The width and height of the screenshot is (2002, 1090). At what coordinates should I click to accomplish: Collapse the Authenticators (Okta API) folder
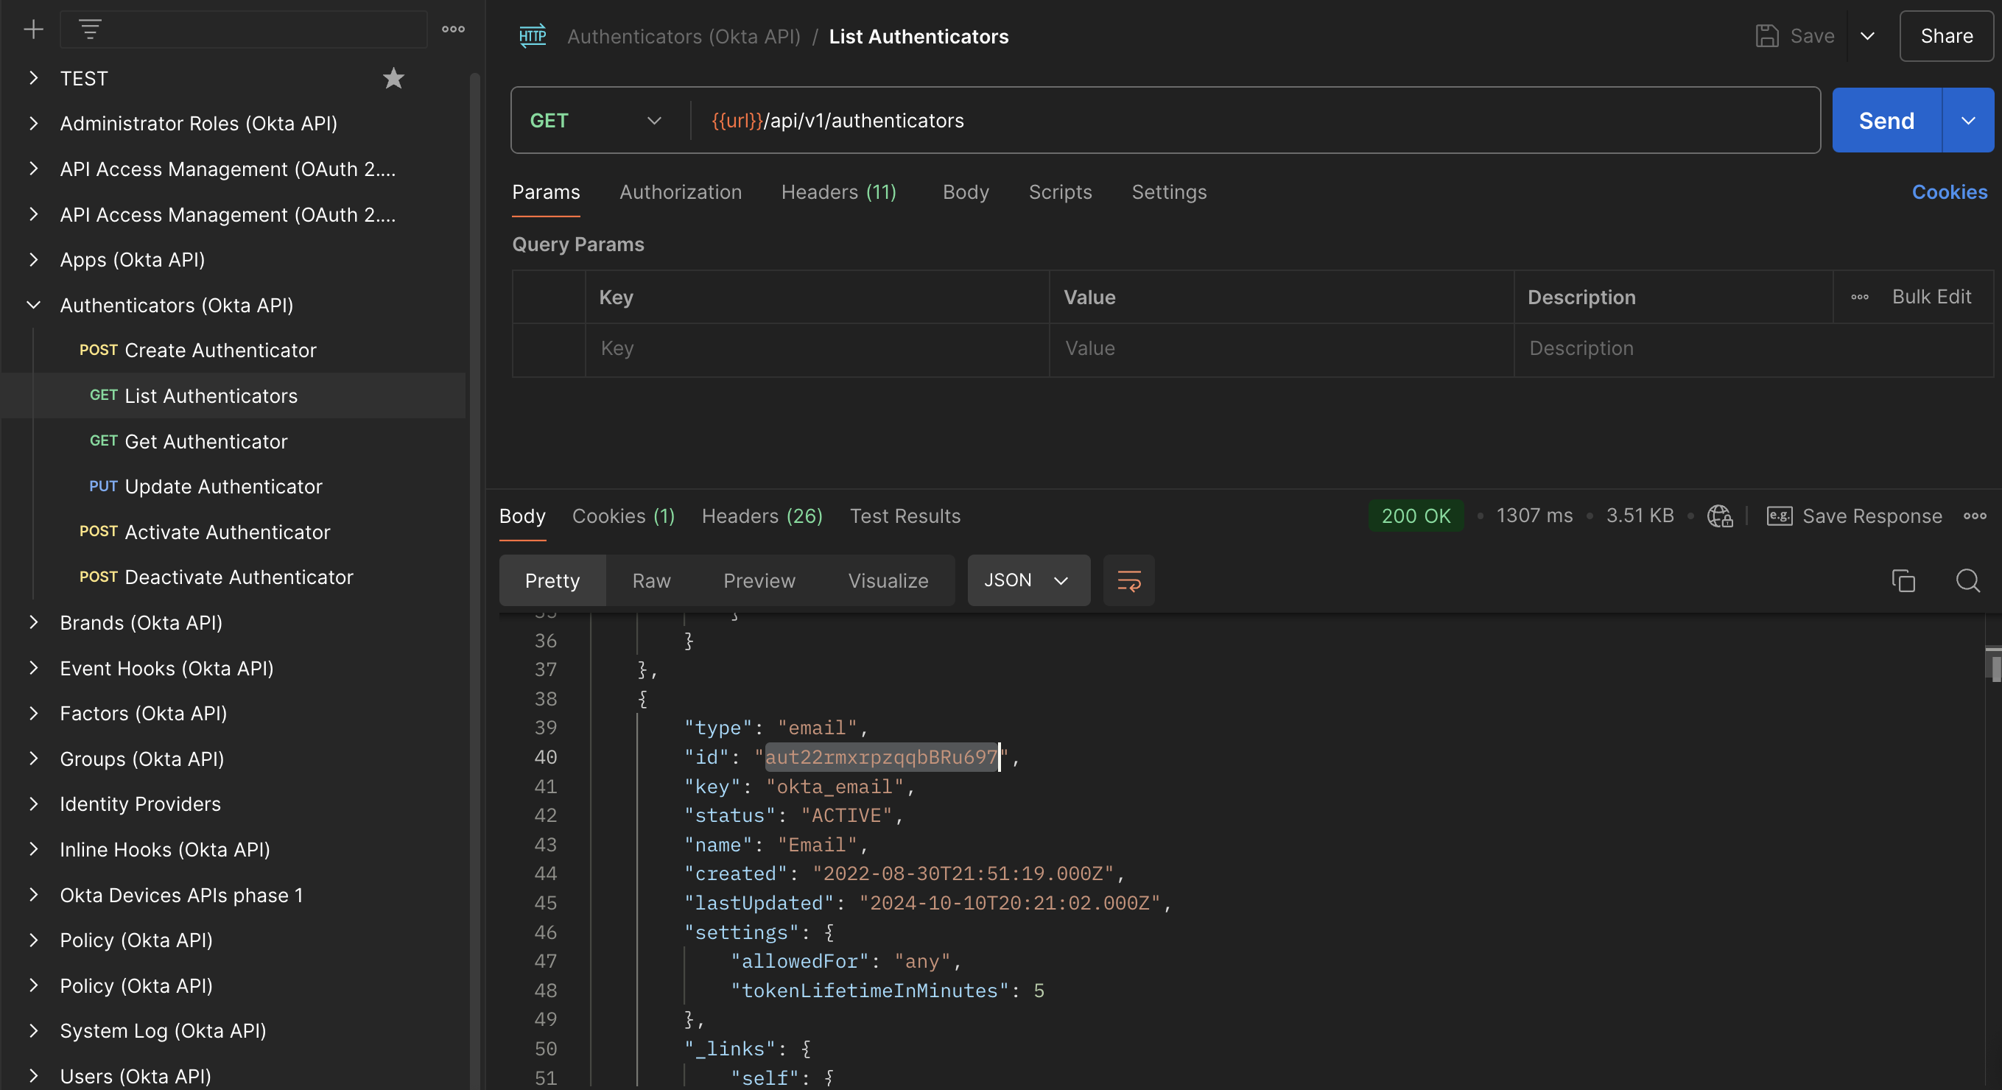click(x=32, y=305)
